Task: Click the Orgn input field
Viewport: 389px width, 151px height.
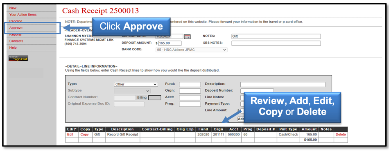Action: (x=190, y=91)
